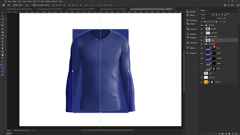Hide the LIGHTING layer

(x=202, y=33)
